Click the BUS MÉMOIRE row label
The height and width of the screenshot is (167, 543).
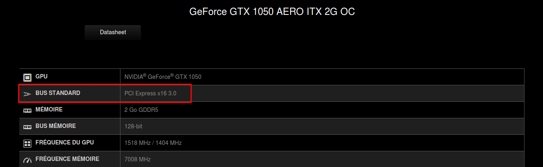coord(56,126)
